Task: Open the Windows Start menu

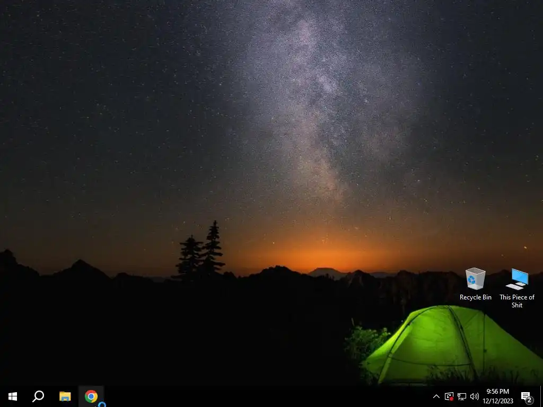Action: [x=13, y=396]
